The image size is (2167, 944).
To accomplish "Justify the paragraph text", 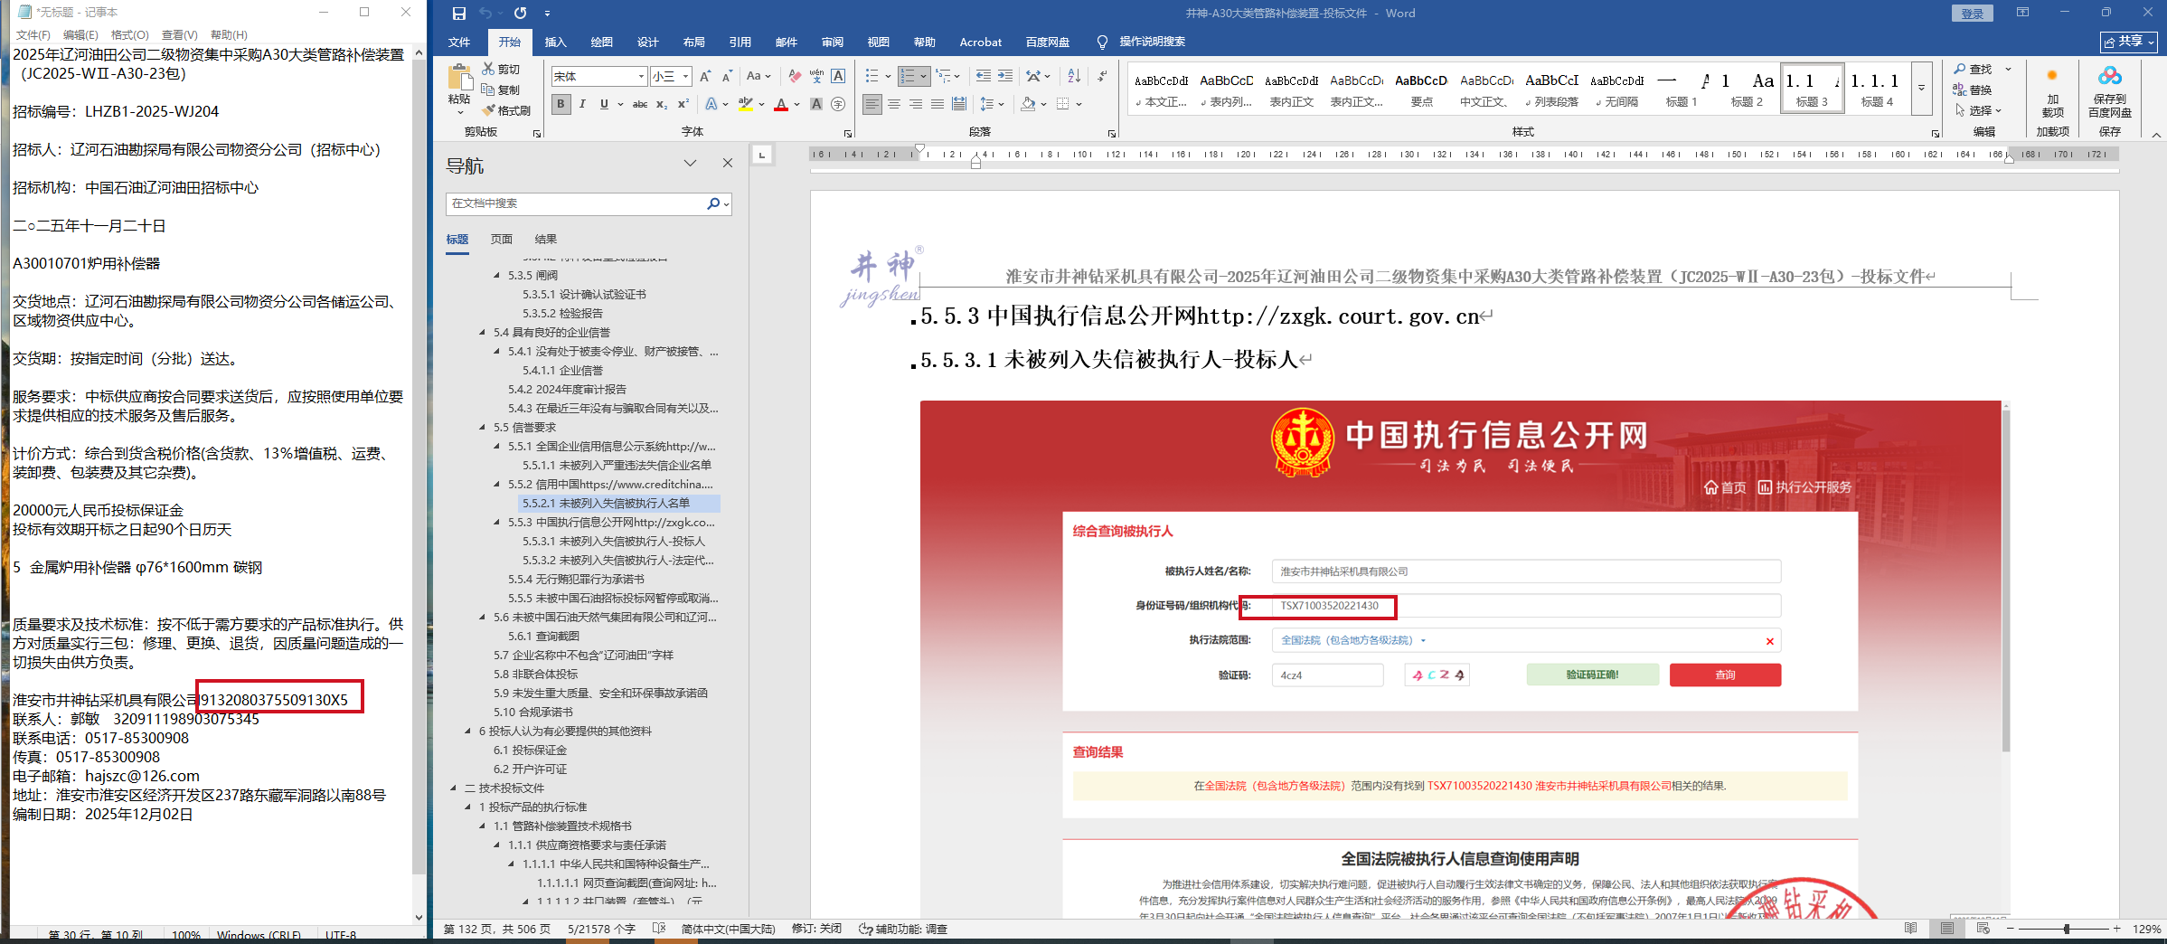I will (937, 105).
